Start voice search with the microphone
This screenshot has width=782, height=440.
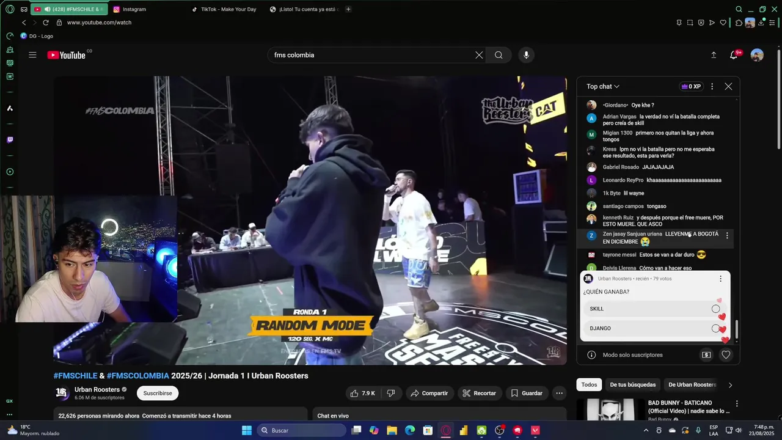527,55
